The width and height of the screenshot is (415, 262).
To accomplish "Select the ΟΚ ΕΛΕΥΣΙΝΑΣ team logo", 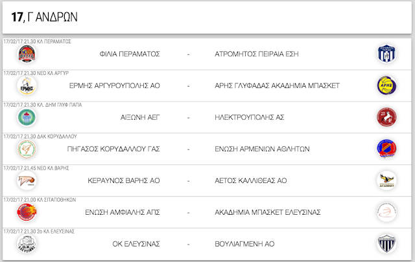I will click(x=27, y=244).
